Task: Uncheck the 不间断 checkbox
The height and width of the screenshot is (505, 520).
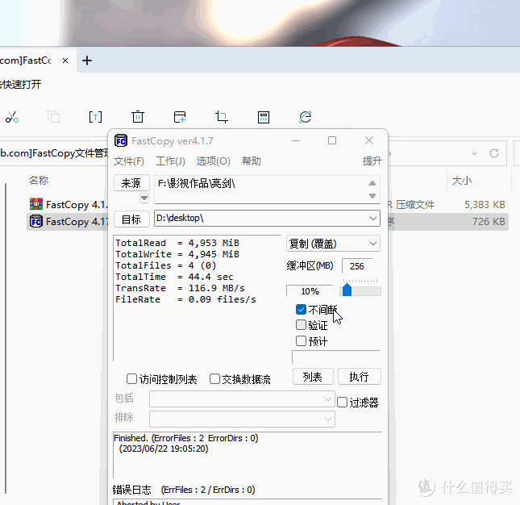Action: [301, 309]
